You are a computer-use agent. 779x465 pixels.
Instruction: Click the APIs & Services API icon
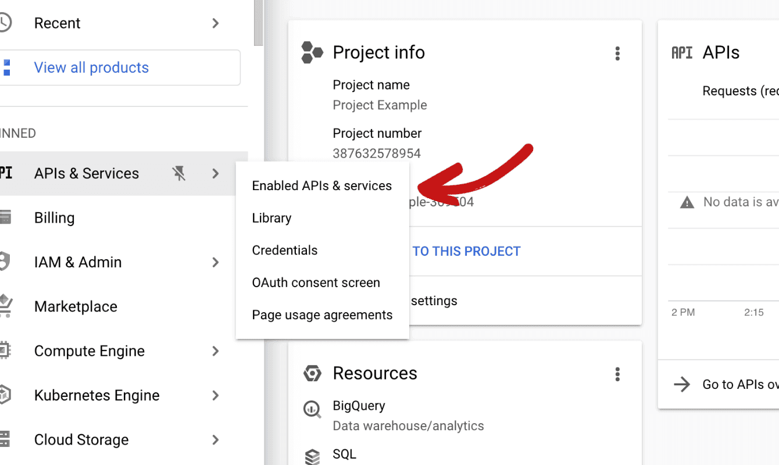(x=5, y=173)
